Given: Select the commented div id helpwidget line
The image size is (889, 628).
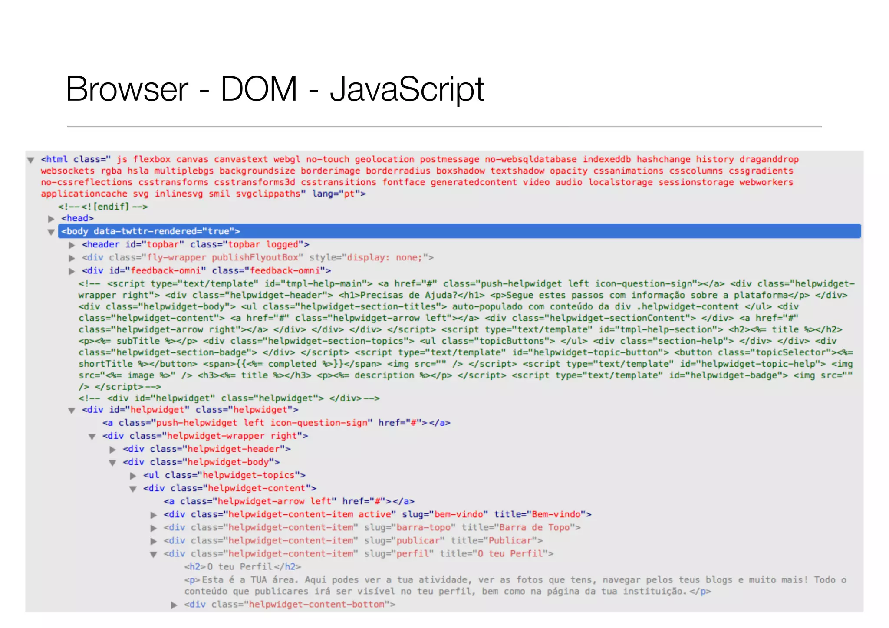Looking at the screenshot, I should 229,398.
